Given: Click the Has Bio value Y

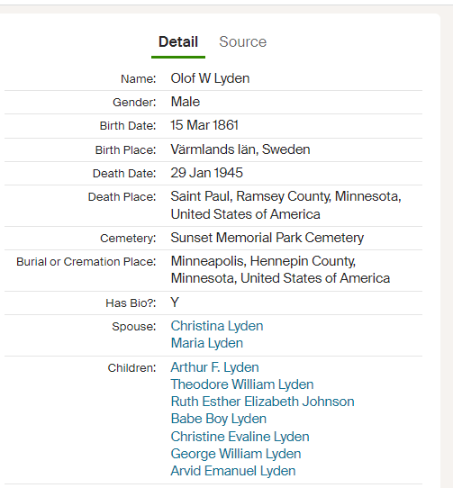Looking at the screenshot, I should point(175,303).
